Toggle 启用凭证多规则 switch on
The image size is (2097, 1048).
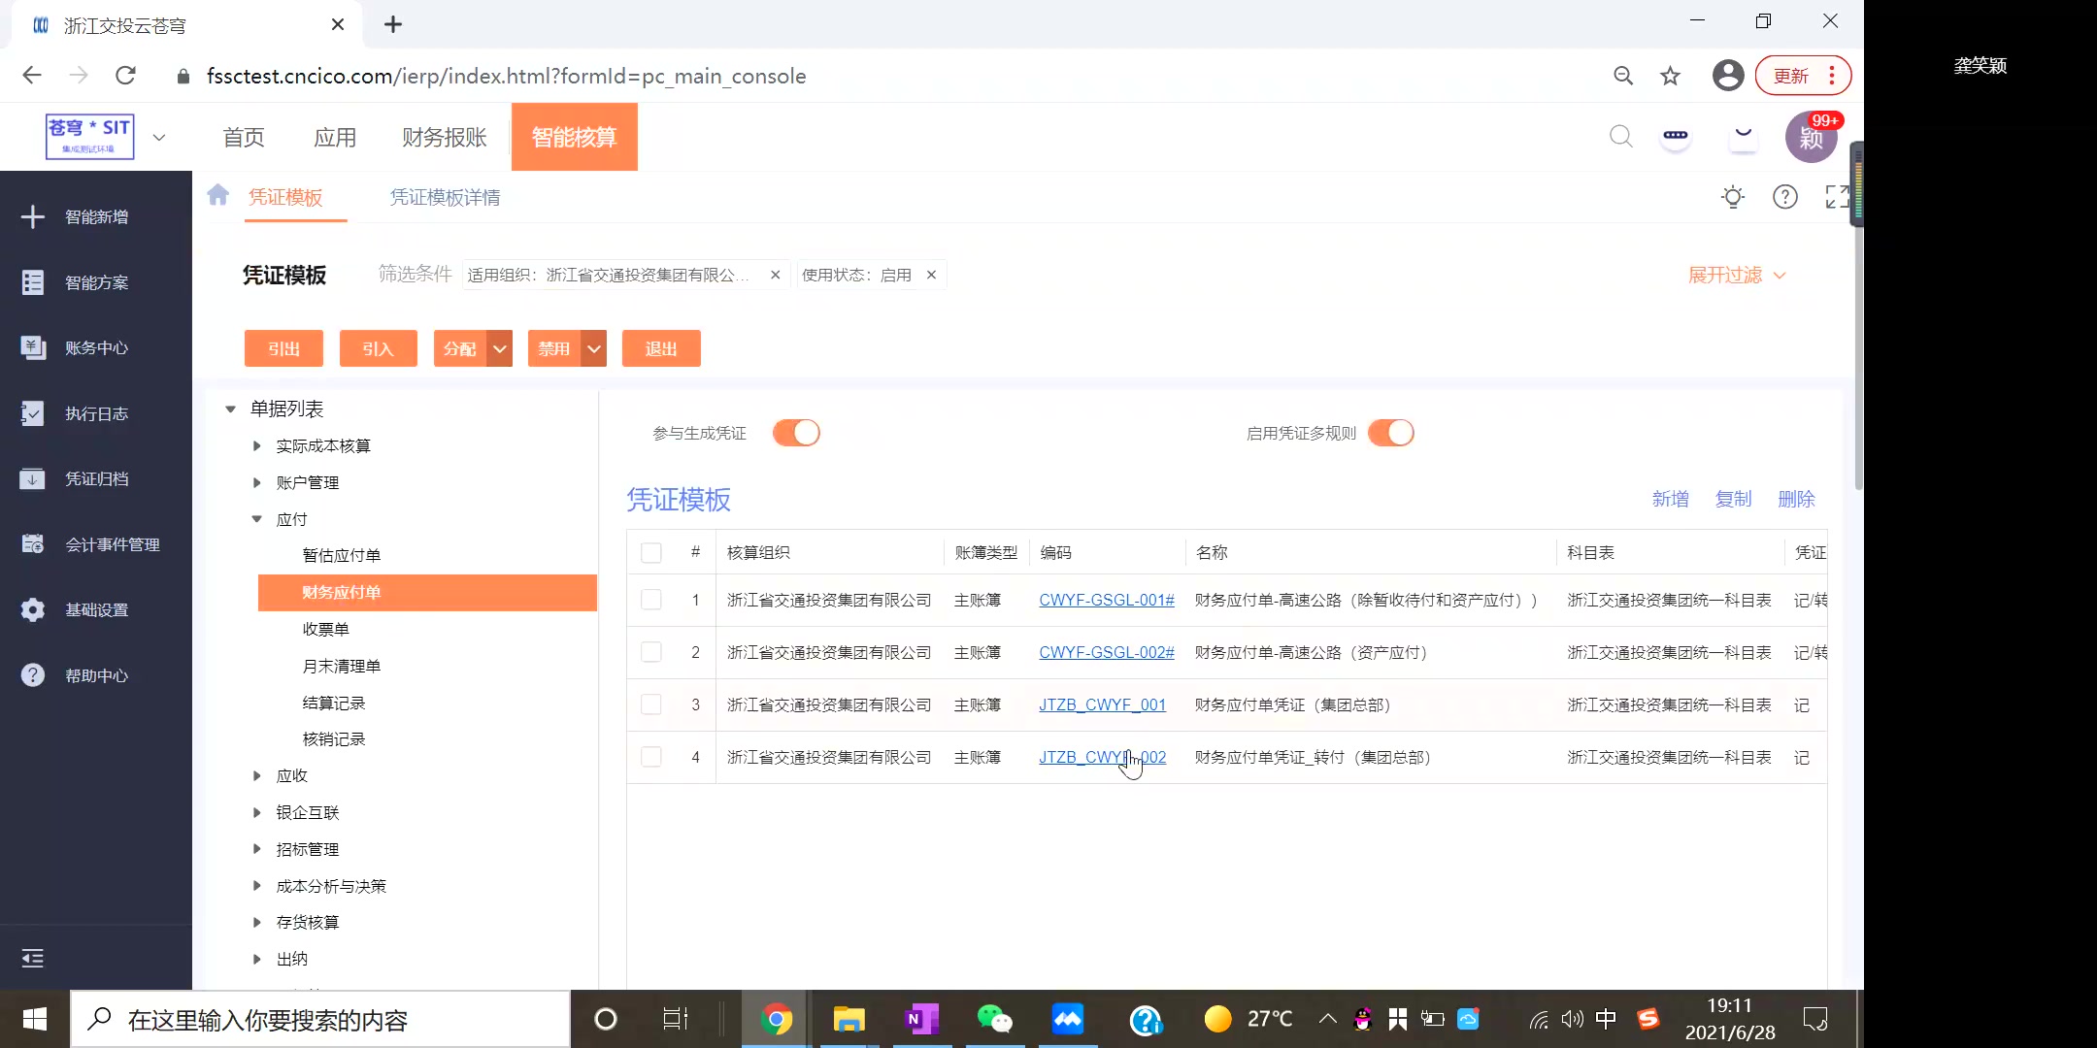click(x=1389, y=432)
